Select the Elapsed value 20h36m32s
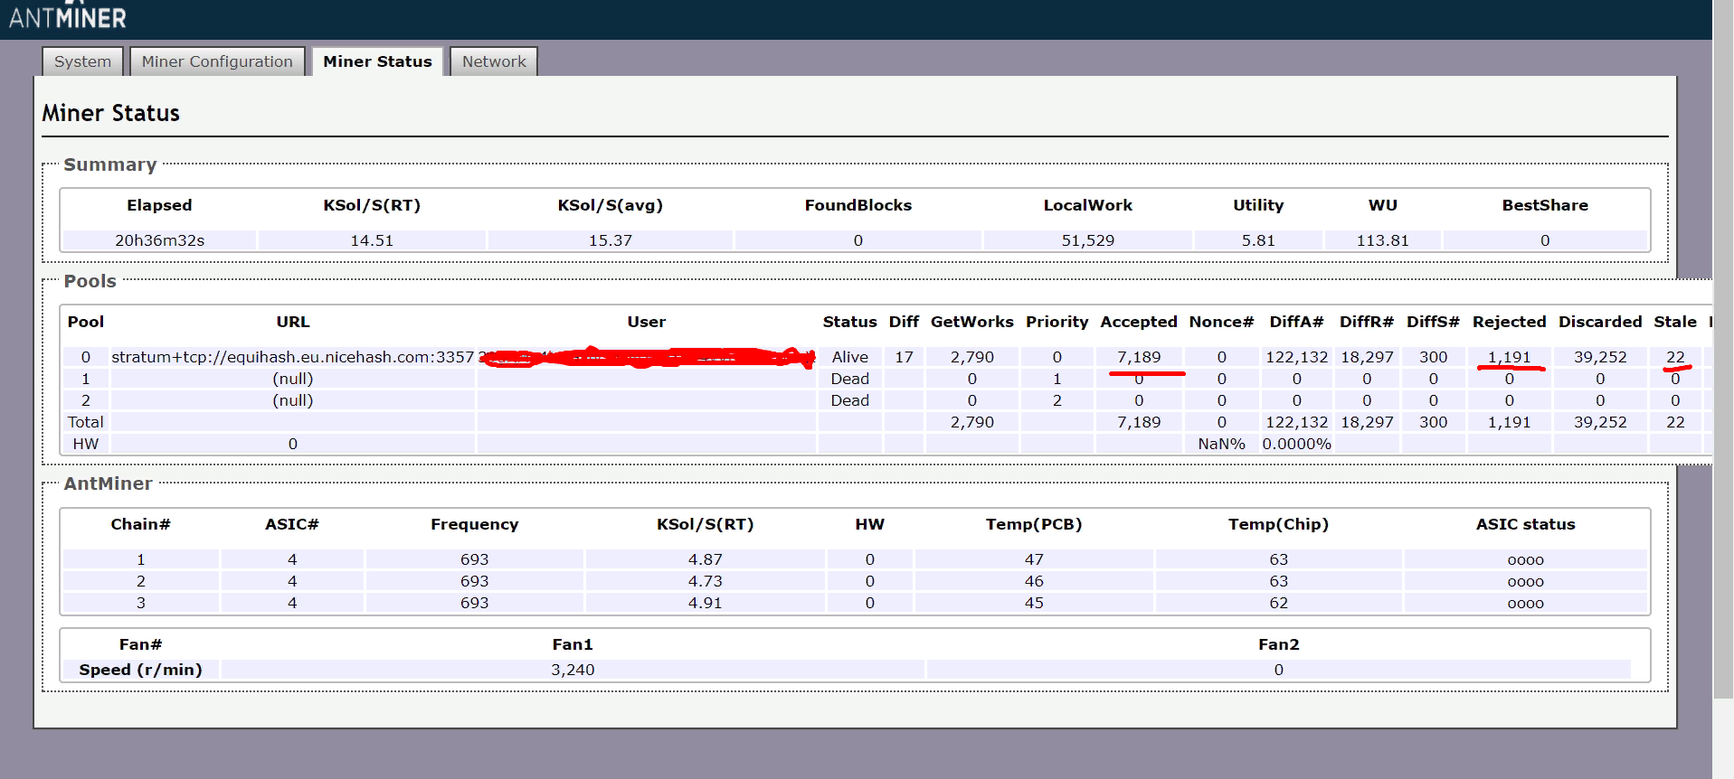Screen dimensions: 1734x779 pos(159,240)
